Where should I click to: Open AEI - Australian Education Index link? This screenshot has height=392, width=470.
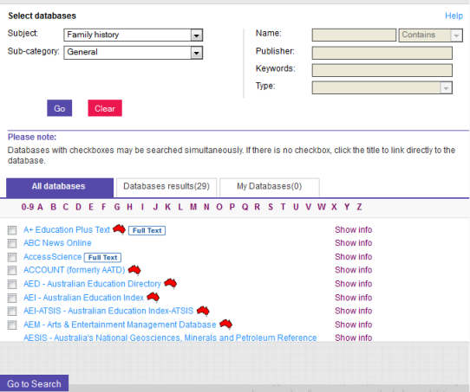83,298
